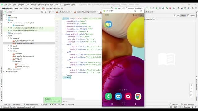Open the Logcat tool window

(x=70, y=105)
